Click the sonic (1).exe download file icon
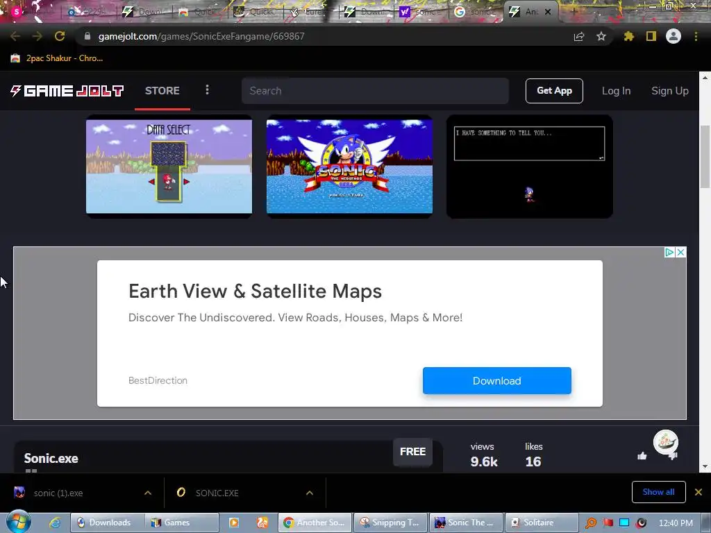Screen dimensions: 711x533 19,492
